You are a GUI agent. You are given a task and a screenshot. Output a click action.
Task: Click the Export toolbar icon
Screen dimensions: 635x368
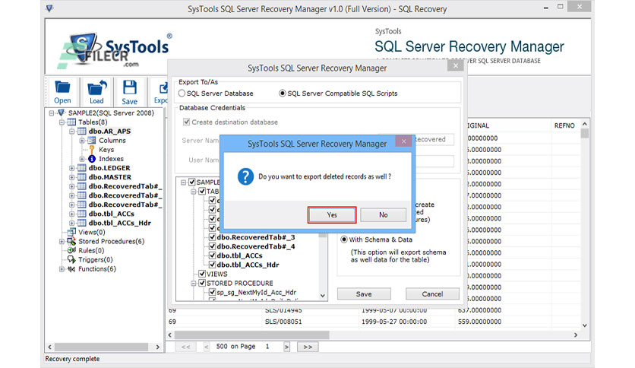click(163, 88)
